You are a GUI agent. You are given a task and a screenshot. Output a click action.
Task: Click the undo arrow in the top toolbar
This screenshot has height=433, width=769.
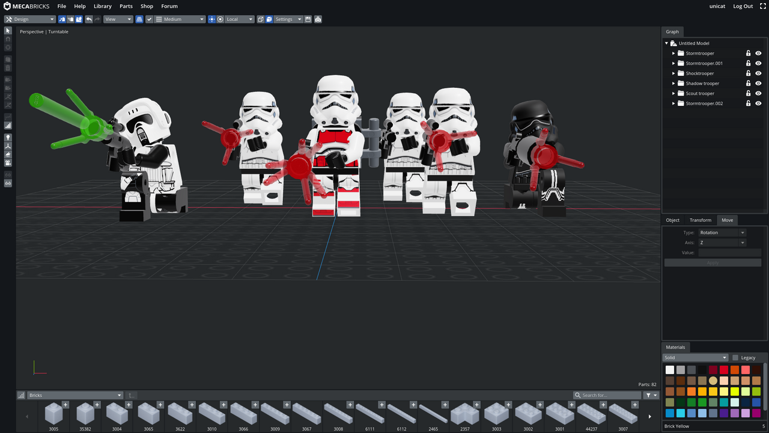pos(89,19)
